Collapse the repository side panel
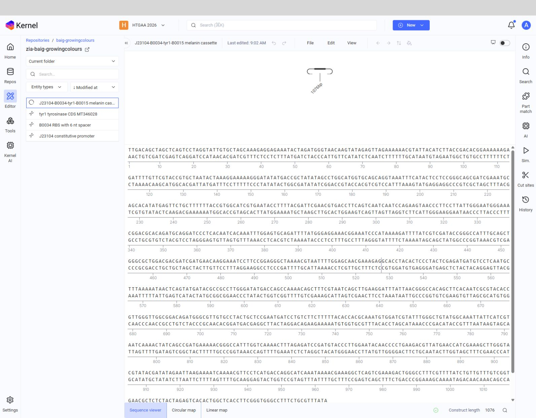Viewport: 536px width, 418px height. pos(127,43)
